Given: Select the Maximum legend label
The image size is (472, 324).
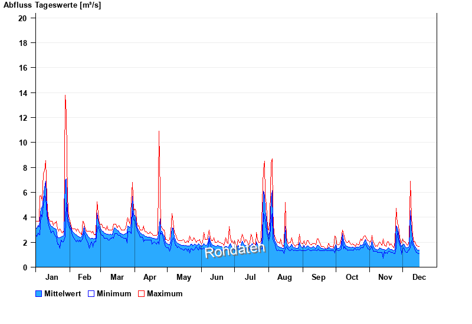Looking at the screenshot, I should 165,294.
